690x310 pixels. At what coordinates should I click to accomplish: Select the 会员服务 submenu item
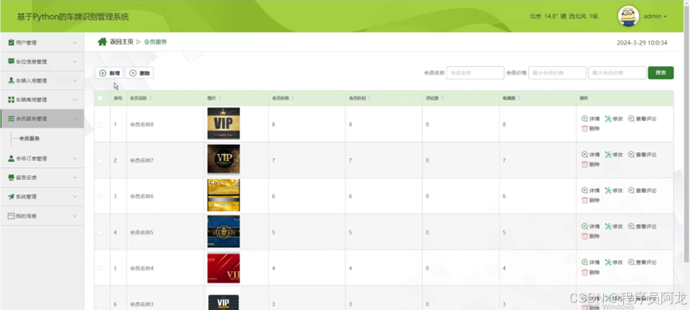pos(30,139)
